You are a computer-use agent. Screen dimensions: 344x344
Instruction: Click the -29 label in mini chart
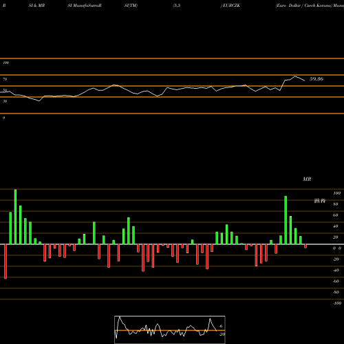pos(222,334)
